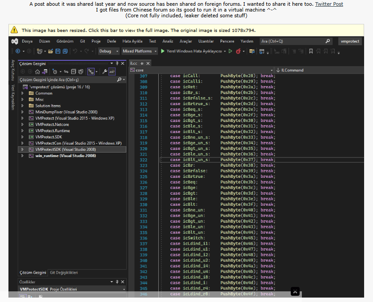The height and width of the screenshot is (302, 373).
Task: Click the Switch Views icon in Çözüm Gezgini
Action: pos(45,72)
